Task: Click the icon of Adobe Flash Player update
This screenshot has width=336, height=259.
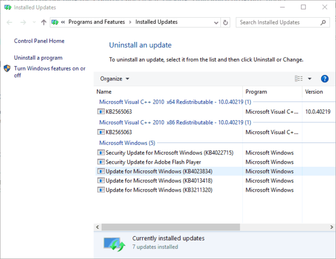Action: pos(101,162)
